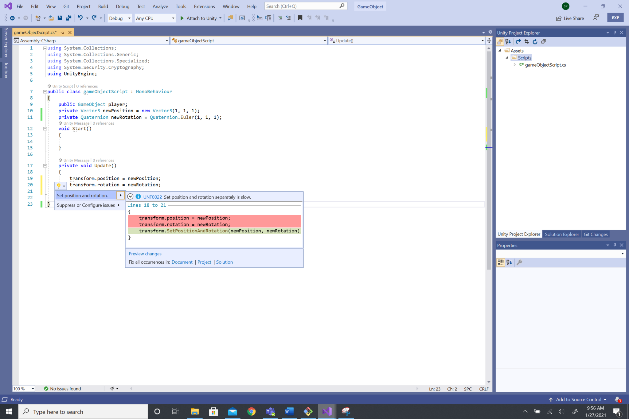Viewport: 629px width, 419px height.
Task: Expand the Set position and rotation fix submenu
Action: coord(120,195)
